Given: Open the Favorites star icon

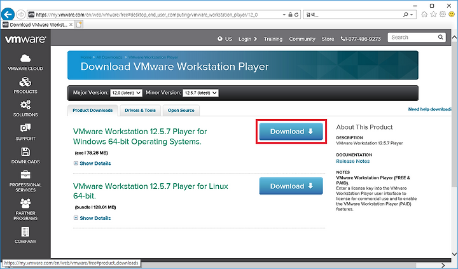Looking at the screenshot, I should coord(433,15).
